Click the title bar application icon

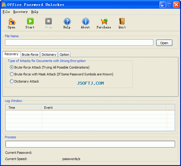pyautogui.click(x=4, y=4)
